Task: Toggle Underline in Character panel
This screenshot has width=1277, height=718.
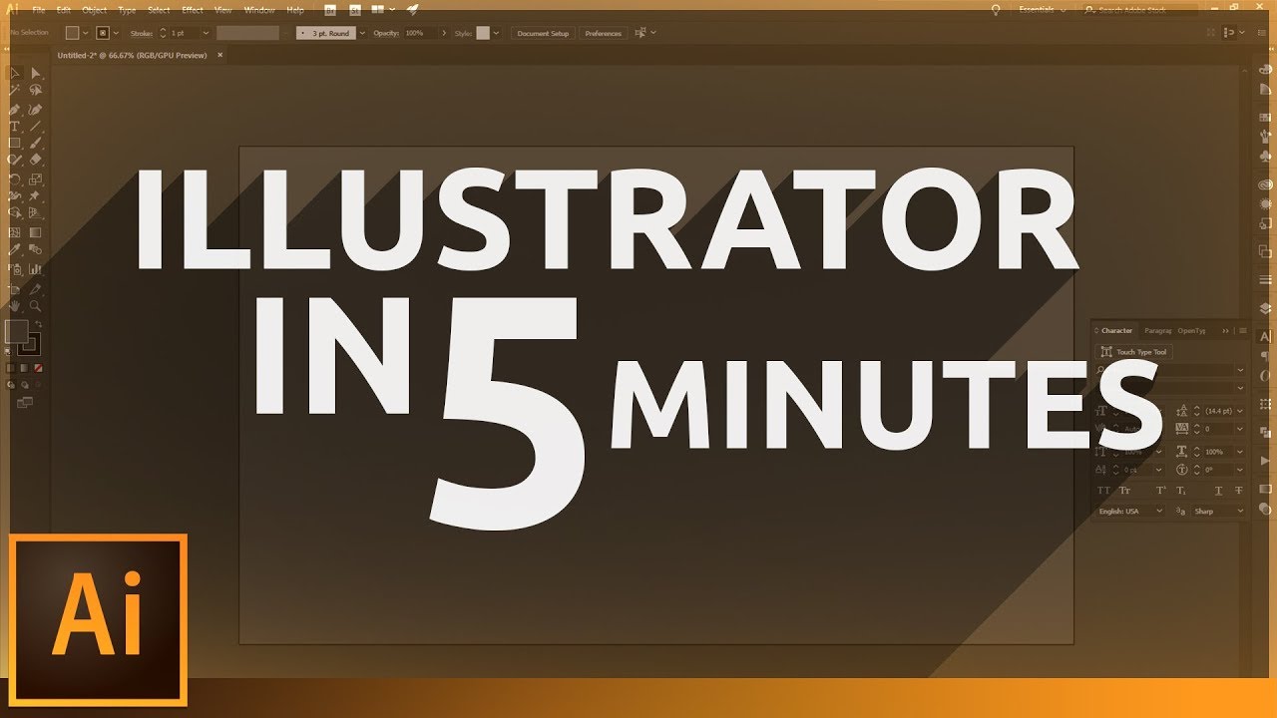Action: click(x=1219, y=491)
